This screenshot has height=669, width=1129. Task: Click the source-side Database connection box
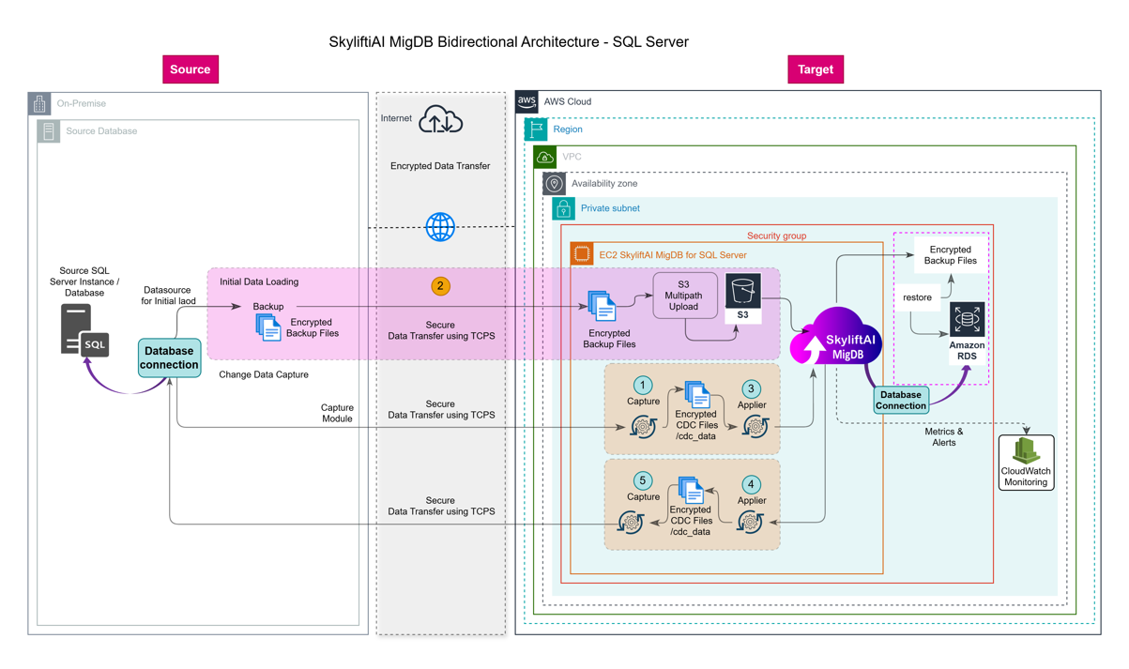pyautogui.click(x=170, y=357)
